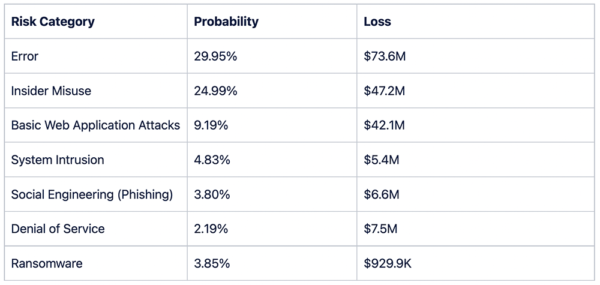Viewport: 600px width, 285px height.
Task: Select the $47.2M loss cell
Action: [385, 91]
